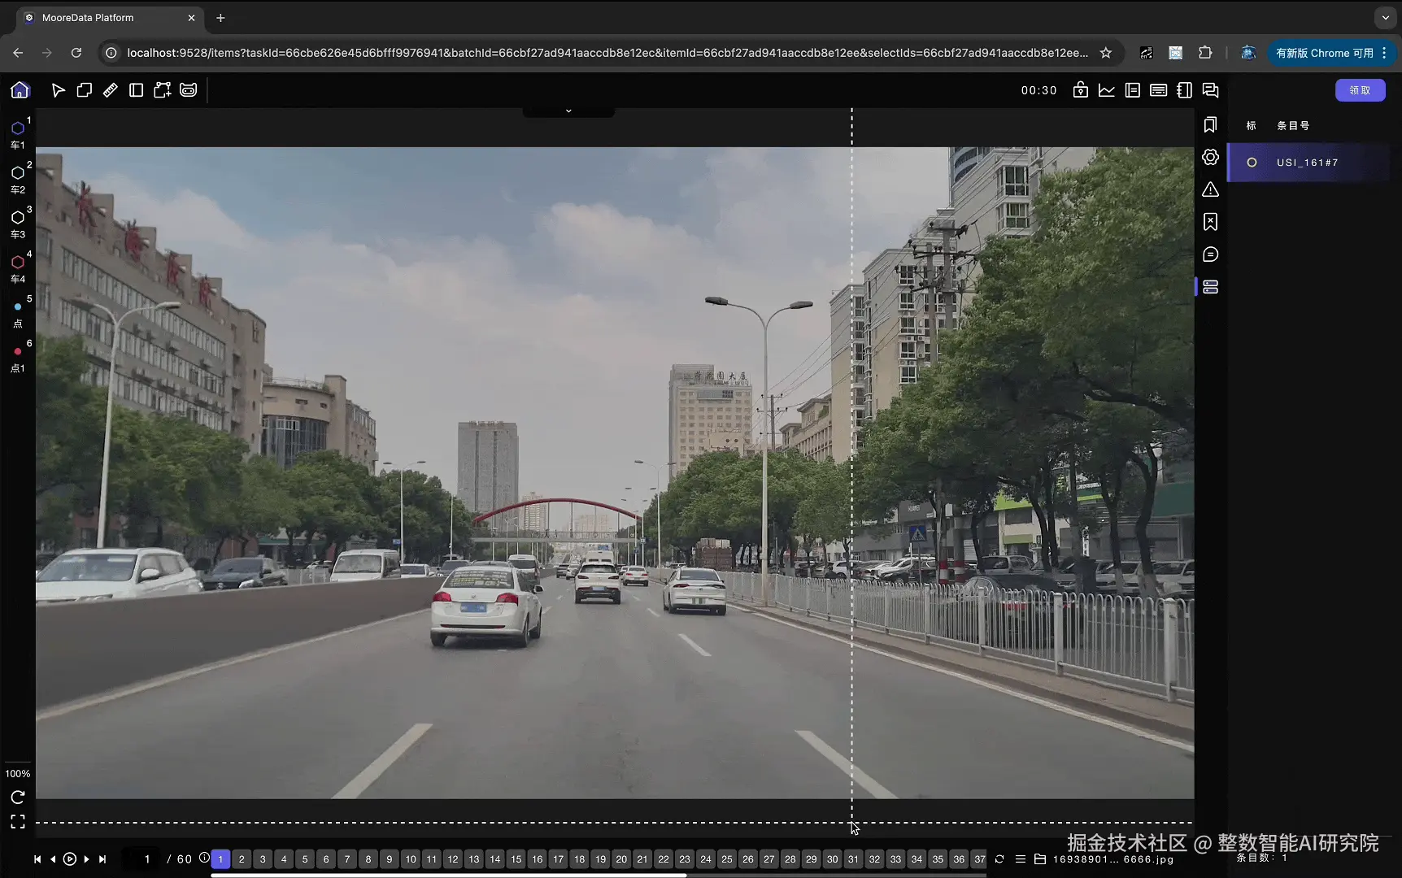Viewport: 1402px width, 878px height.
Task: Open the bookmarks sidebar icon
Action: (x=1210, y=124)
